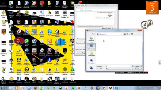Select the McAfee Security Scan desktop icon
Screen dimensions: 161x90
50,52
